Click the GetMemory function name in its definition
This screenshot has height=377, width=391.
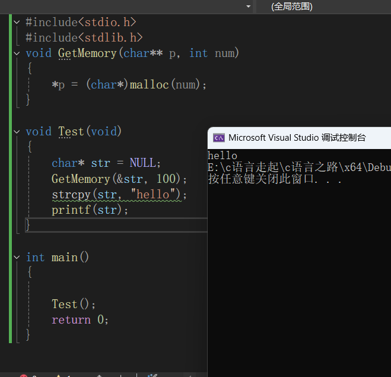coord(87,53)
